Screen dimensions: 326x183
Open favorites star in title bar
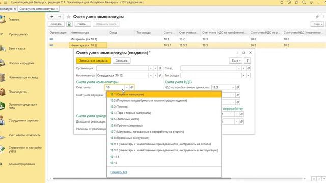(x=296, y=2)
